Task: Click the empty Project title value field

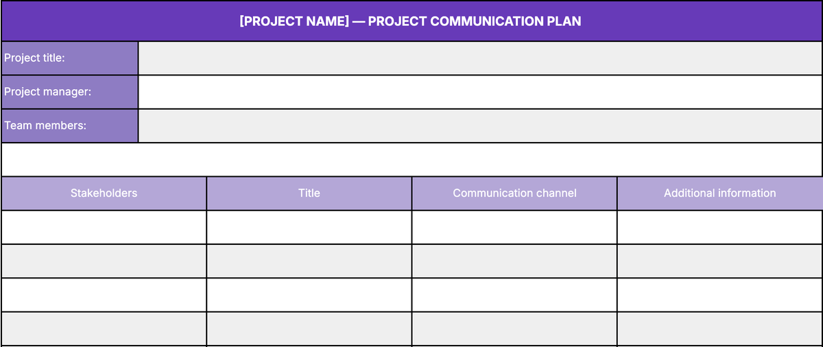Action: pyautogui.click(x=480, y=58)
